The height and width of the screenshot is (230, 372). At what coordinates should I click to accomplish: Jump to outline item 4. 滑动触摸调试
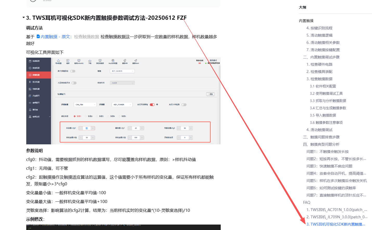point(319,130)
